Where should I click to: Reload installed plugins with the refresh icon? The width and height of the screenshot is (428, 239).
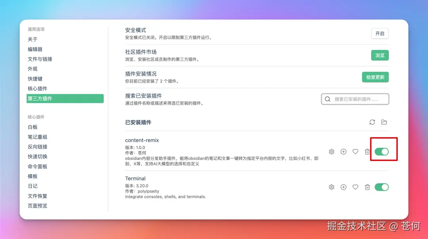click(372, 122)
